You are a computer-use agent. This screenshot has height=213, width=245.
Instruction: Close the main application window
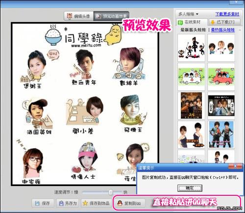coord(236,2)
